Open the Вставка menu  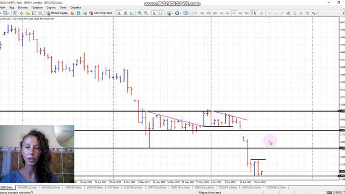point(23,8)
